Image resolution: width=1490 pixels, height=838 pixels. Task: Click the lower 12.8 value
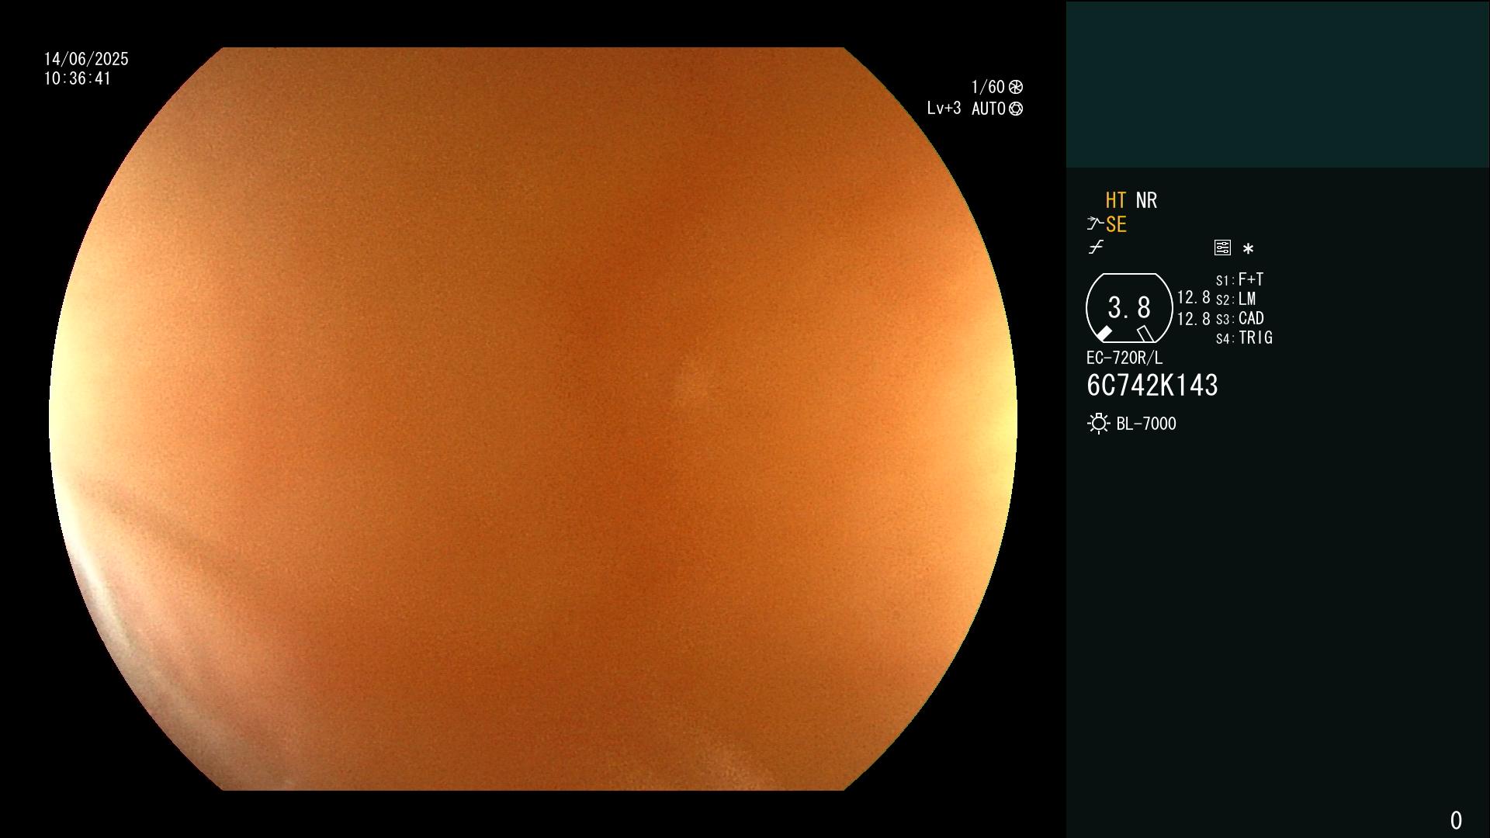(1194, 319)
